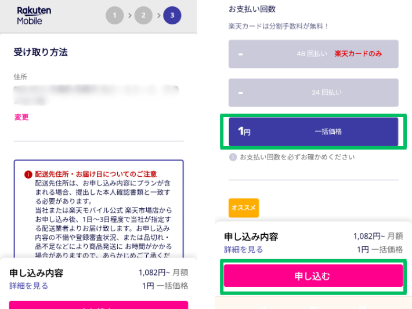Click 配送先住所・お届け日についてのご注意 title
This screenshot has width=412, height=309.
pyautogui.click(x=96, y=174)
